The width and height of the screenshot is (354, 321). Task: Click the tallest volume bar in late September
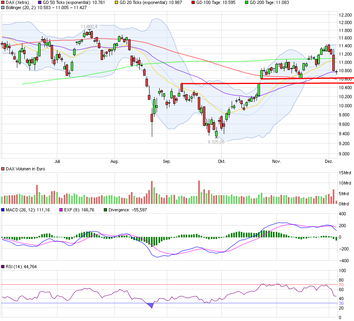click(x=199, y=192)
